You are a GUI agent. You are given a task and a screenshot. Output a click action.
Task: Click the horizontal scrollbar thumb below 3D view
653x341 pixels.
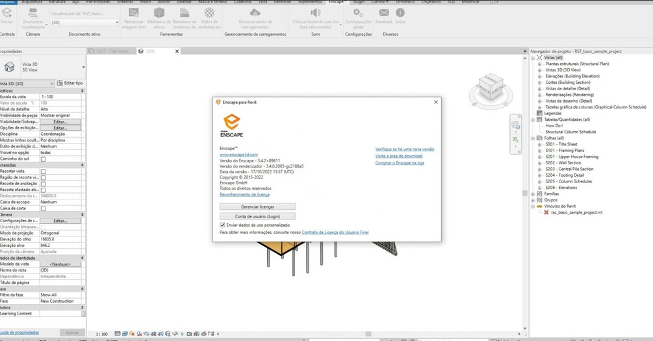click(368, 334)
